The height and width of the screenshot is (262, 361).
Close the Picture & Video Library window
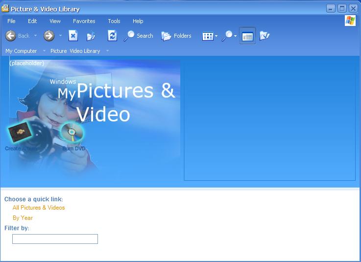[x=353, y=9]
